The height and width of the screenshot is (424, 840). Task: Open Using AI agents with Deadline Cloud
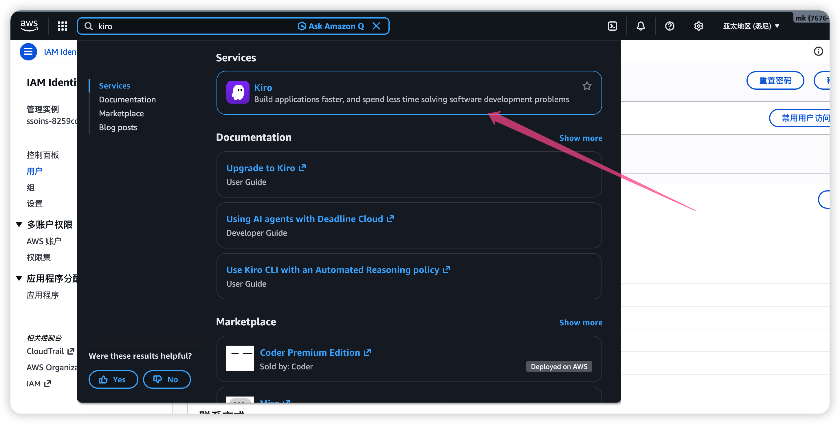pyautogui.click(x=310, y=219)
